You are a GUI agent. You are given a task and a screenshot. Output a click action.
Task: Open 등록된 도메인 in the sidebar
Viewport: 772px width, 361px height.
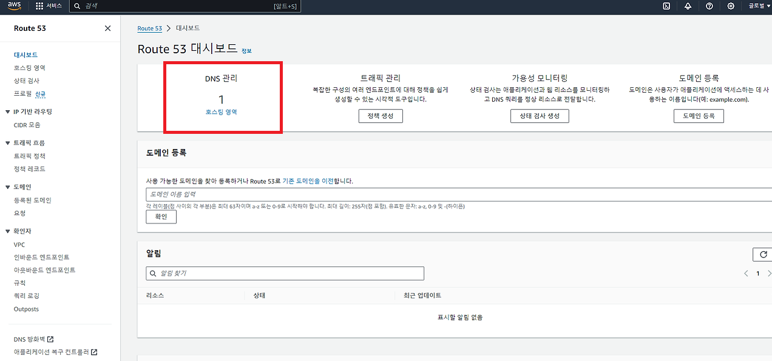click(x=33, y=200)
